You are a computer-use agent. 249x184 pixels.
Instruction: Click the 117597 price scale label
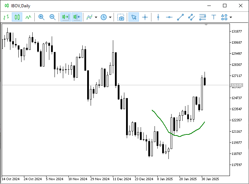[236, 165]
